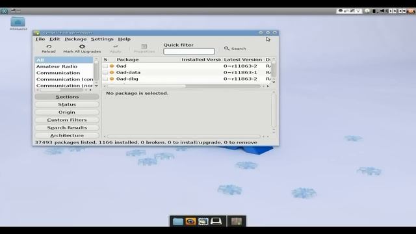Click the Search magnifier icon

coord(227,48)
